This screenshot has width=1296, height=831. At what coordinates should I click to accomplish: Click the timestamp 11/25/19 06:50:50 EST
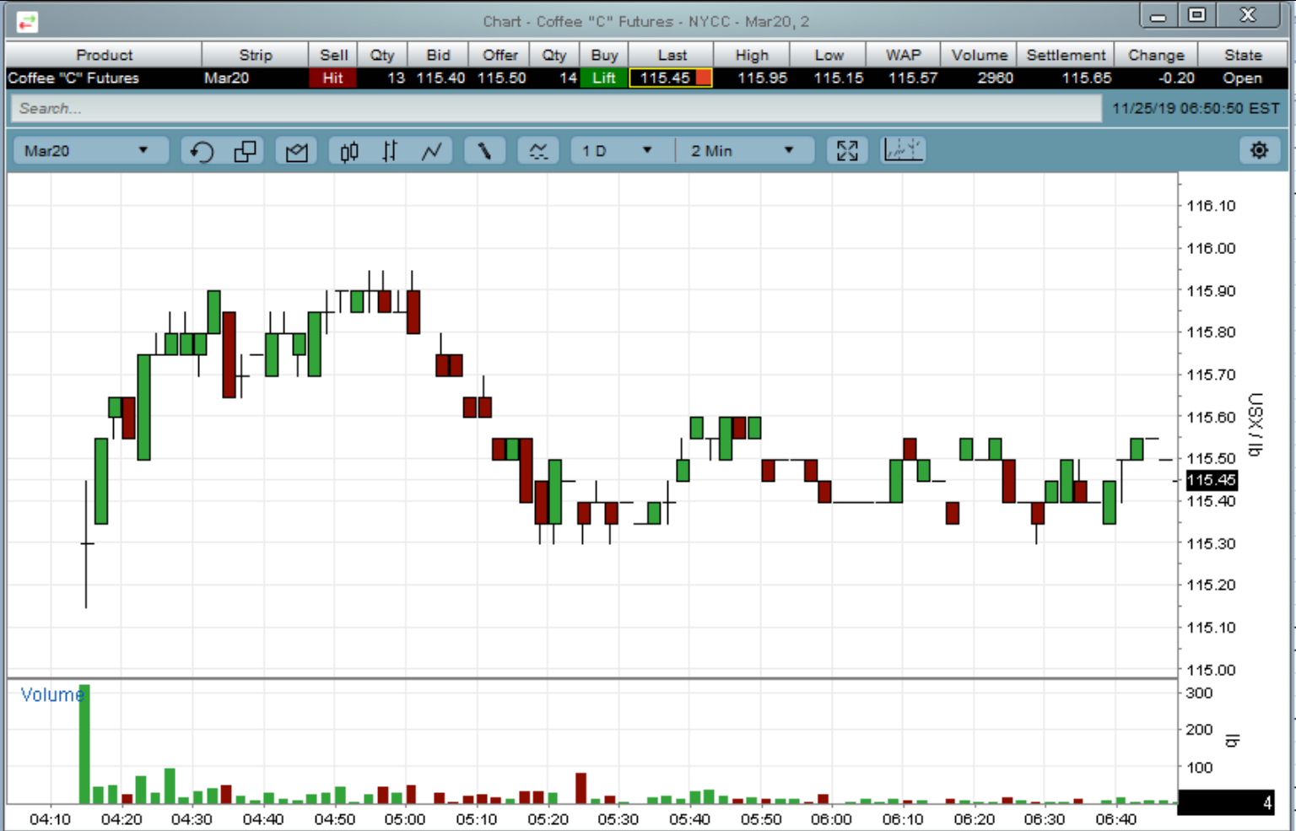coord(1196,108)
